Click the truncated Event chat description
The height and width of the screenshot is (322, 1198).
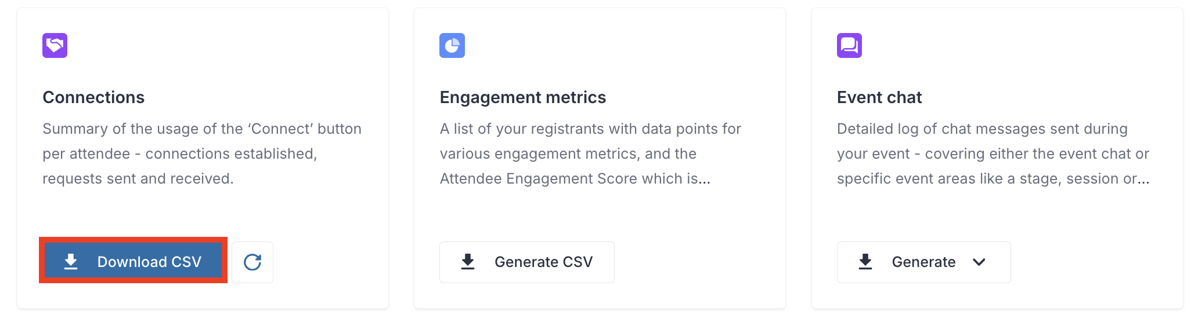pos(993,153)
